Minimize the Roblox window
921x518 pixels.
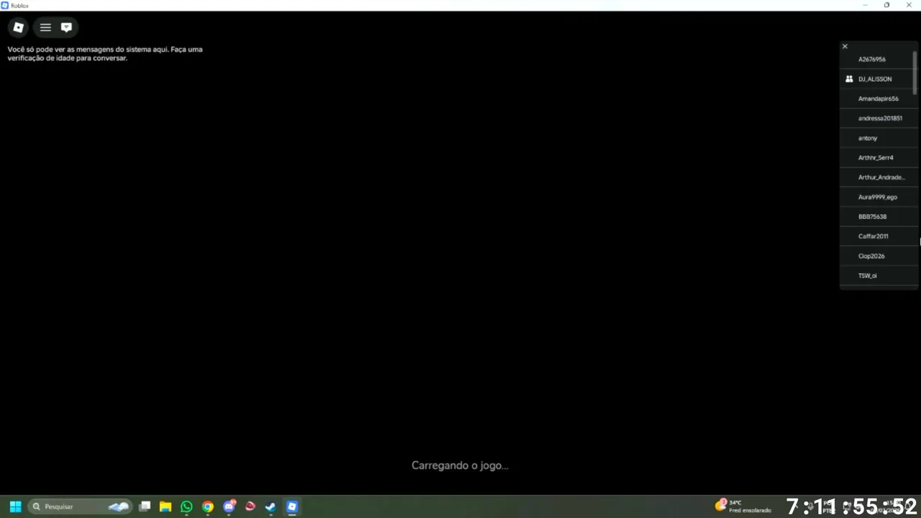click(x=865, y=5)
